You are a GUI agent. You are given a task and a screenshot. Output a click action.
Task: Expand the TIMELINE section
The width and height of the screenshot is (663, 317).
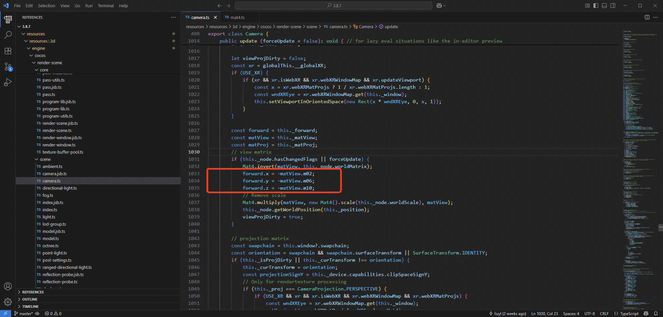(x=30, y=307)
